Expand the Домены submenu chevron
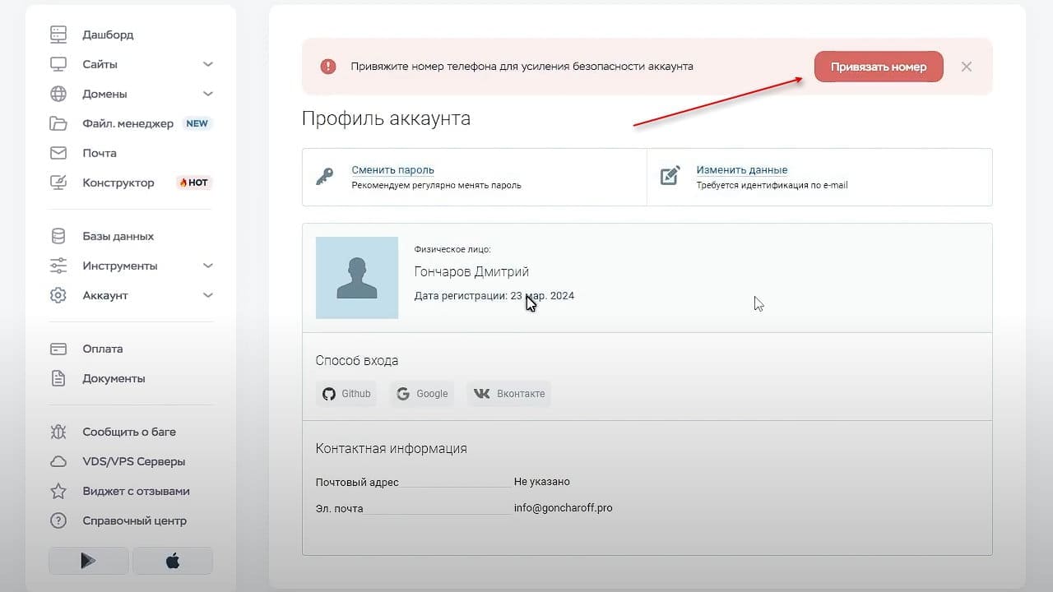 coord(208,94)
